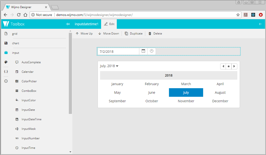This screenshot has height=155, width=266.
Task: Click Move Up in the edit toolbar
Action: coord(84,33)
